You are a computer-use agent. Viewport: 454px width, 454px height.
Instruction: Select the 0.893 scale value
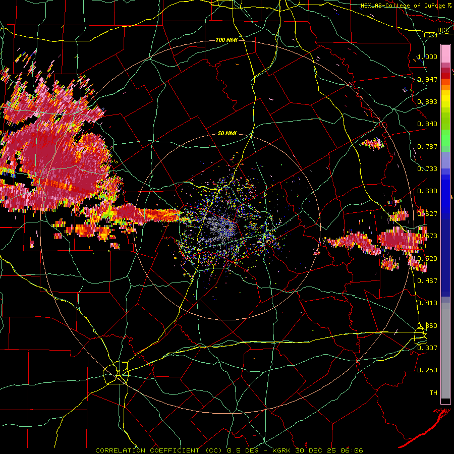tap(427, 101)
